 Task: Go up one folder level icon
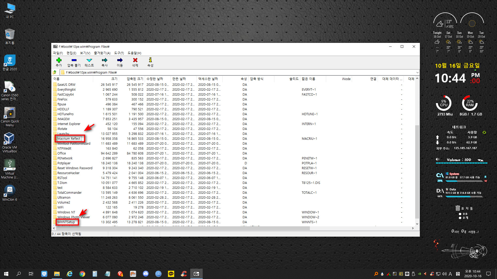pyautogui.click(x=55, y=72)
